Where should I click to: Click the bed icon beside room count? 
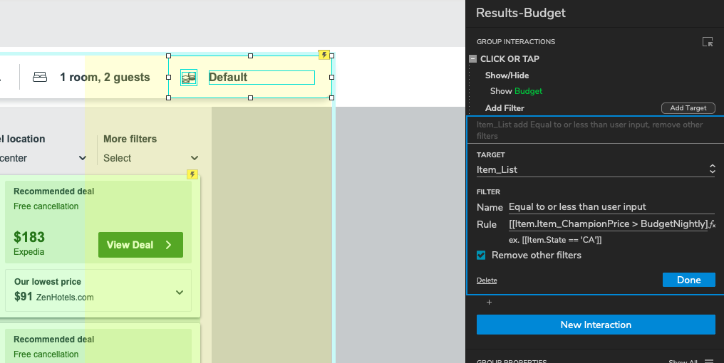[40, 77]
